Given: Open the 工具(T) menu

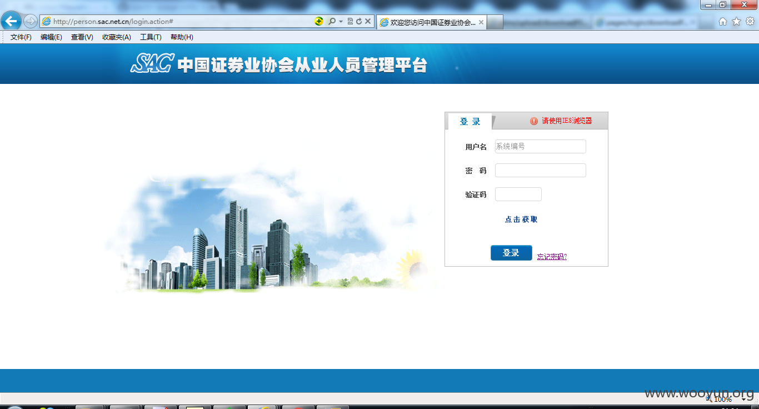Looking at the screenshot, I should (x=151, y=37).
